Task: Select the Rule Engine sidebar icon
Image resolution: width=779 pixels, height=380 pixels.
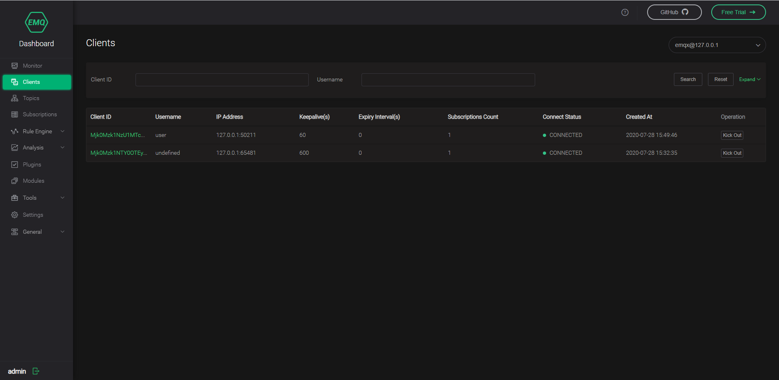Action: pyautogui.click(x=15, y=131)
